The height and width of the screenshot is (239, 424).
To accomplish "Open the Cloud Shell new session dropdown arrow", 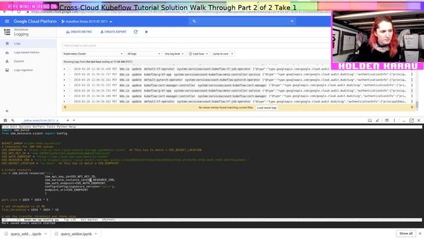I will 74,120.
